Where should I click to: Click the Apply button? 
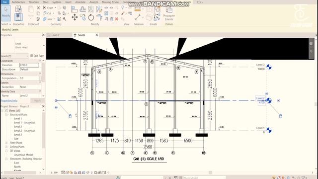click(x=37, y=100)
